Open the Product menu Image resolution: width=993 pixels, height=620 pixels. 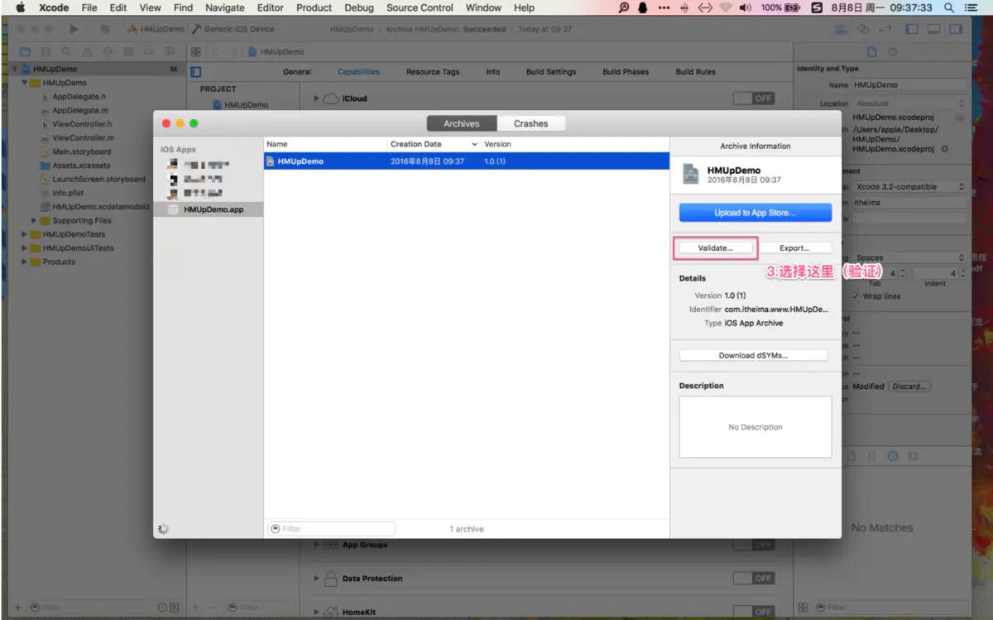coord(314,7)
